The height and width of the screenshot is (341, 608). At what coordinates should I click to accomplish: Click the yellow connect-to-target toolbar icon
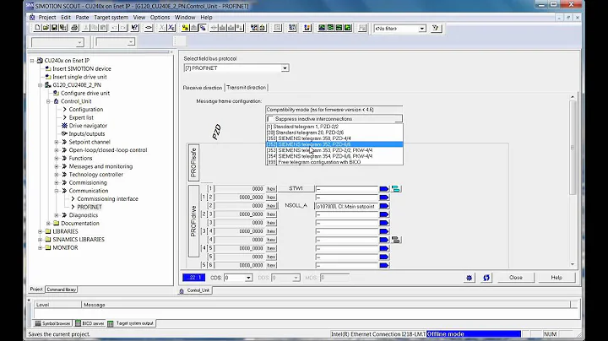tap(185, 28)
